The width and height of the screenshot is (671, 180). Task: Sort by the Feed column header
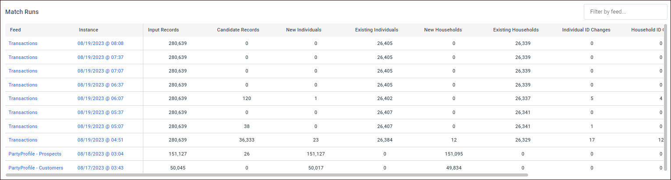coord(15,30)
